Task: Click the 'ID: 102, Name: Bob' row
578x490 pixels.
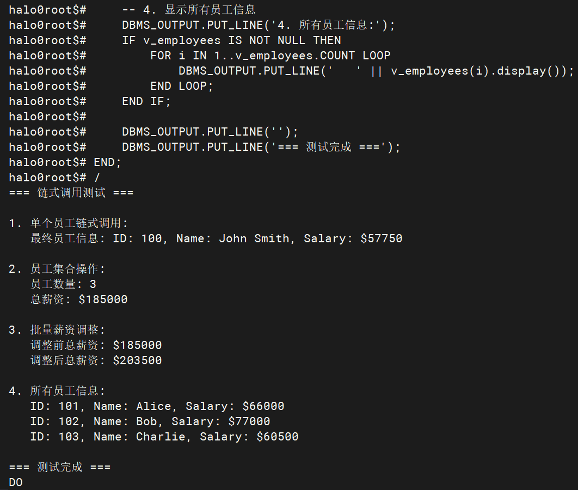Action: [150, 421]
